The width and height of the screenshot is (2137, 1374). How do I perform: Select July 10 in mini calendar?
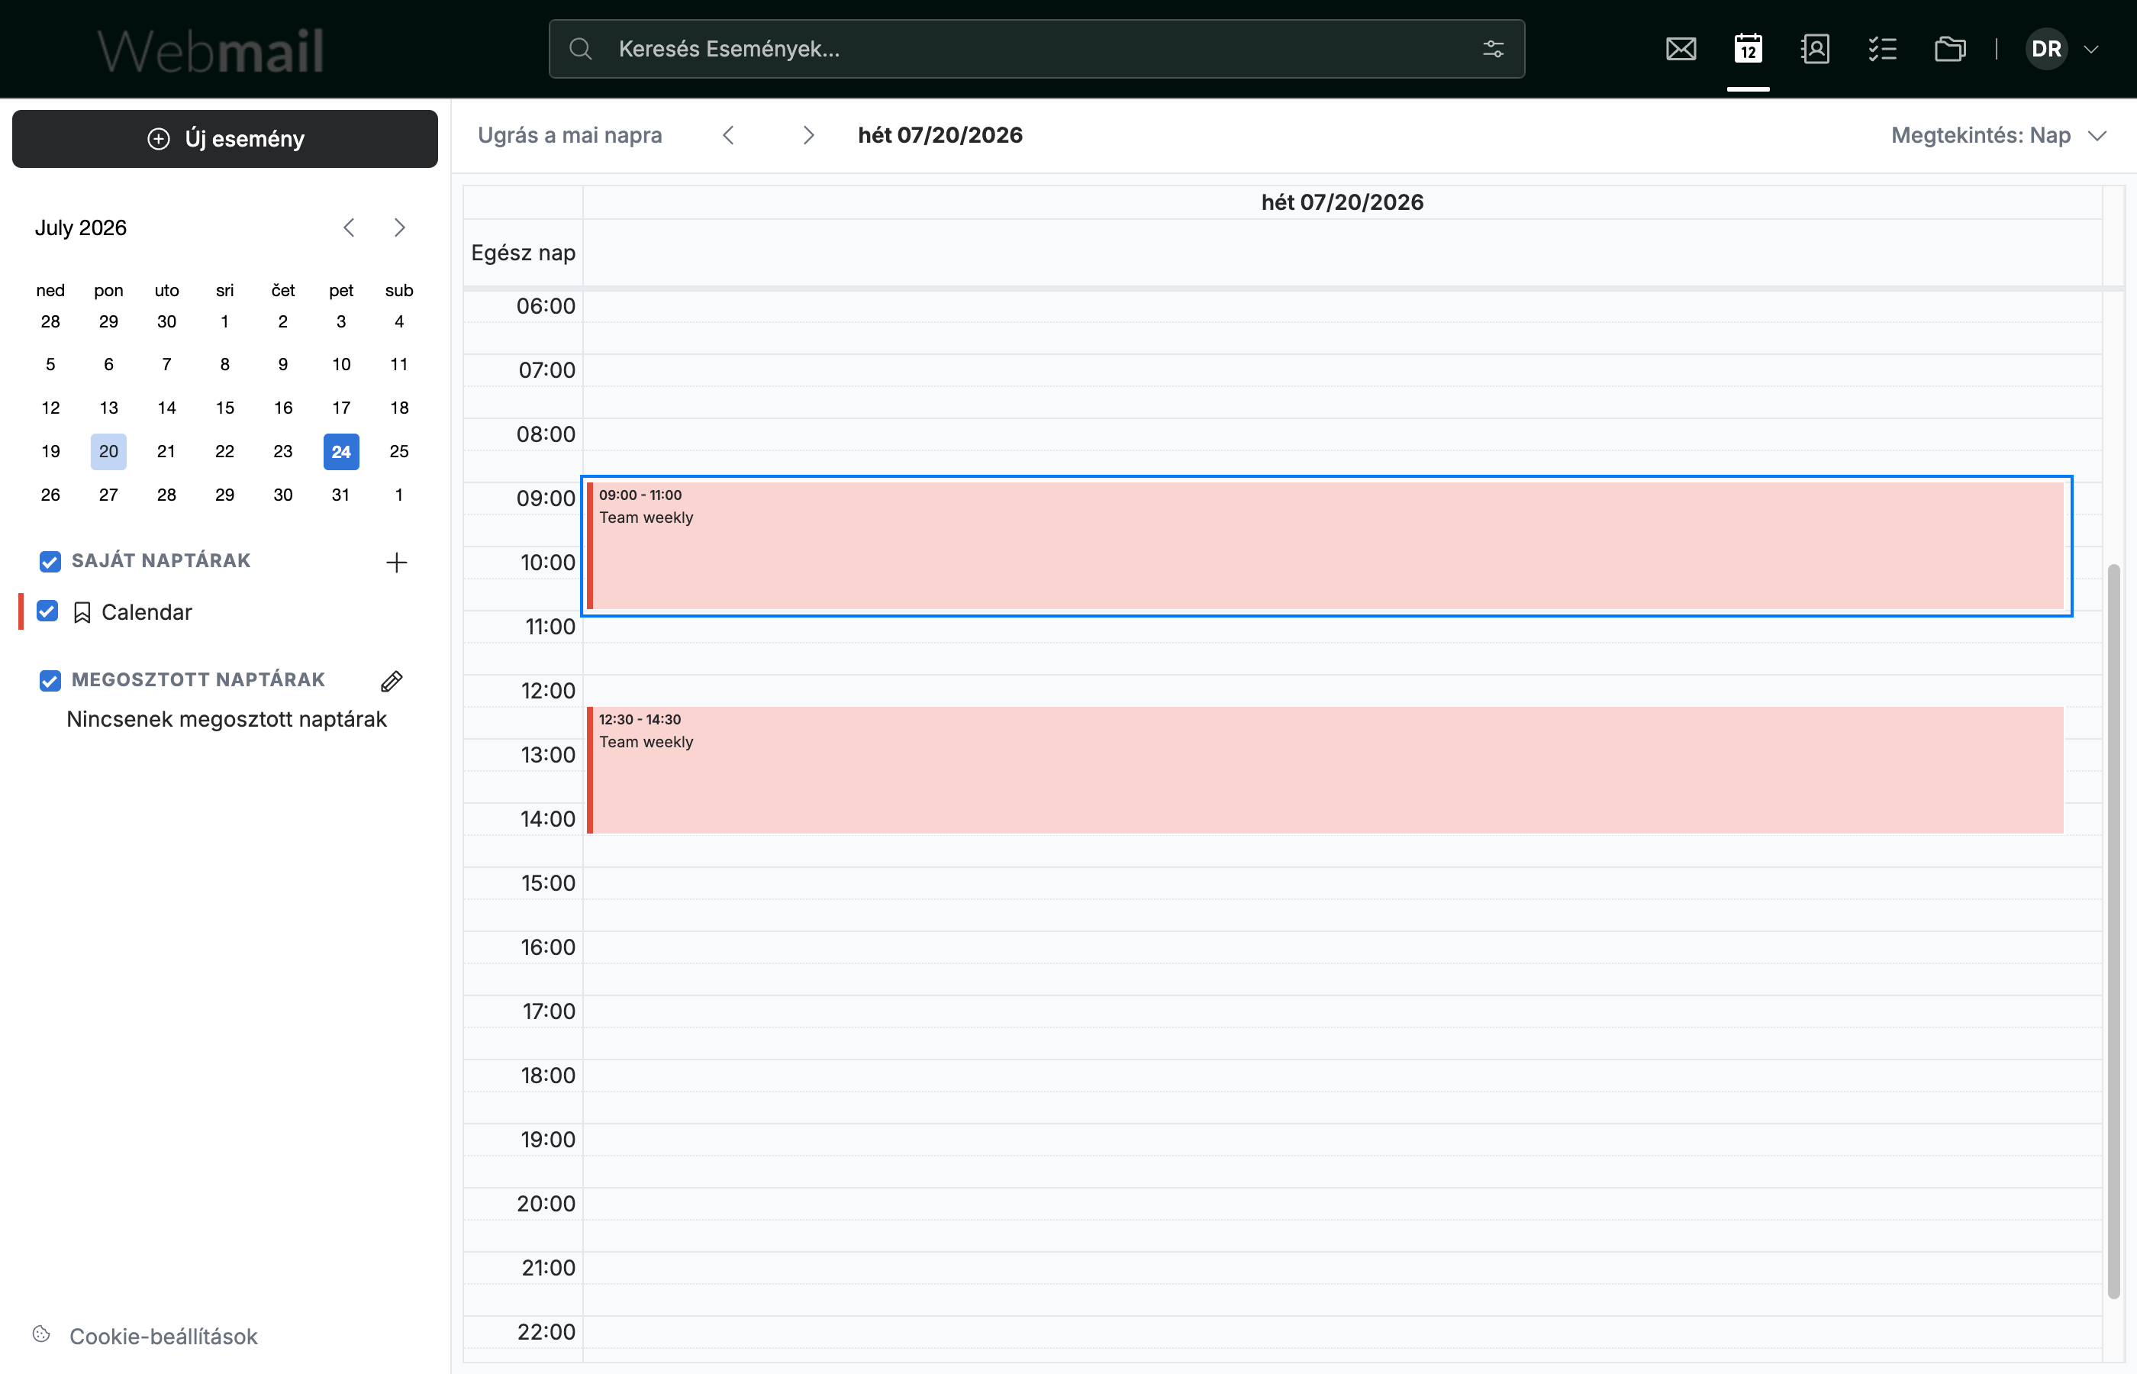pyautogui.click(x=340, y=364)
